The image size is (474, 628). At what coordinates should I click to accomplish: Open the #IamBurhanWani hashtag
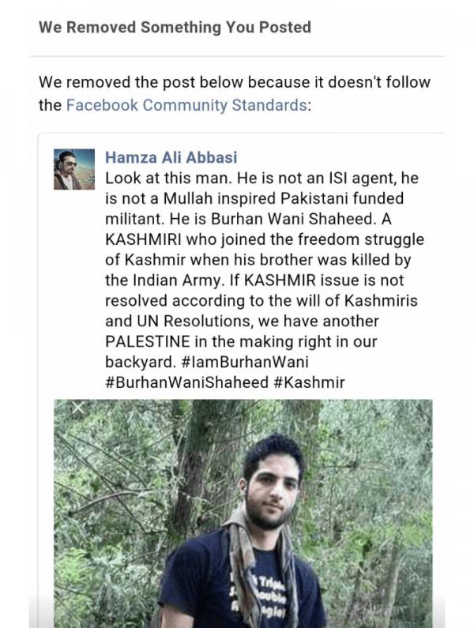tap(245, 362)
